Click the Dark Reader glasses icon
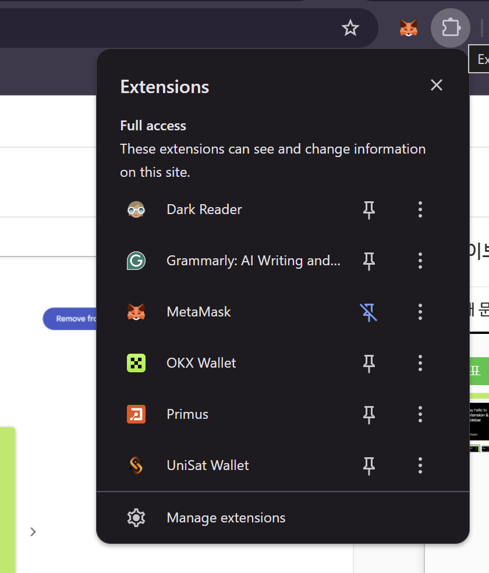This screenshot has height=573, width=489. click(136, 209)
